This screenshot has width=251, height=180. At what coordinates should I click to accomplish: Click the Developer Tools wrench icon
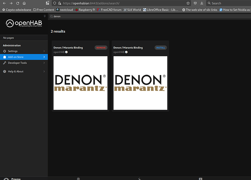(5, 63)
